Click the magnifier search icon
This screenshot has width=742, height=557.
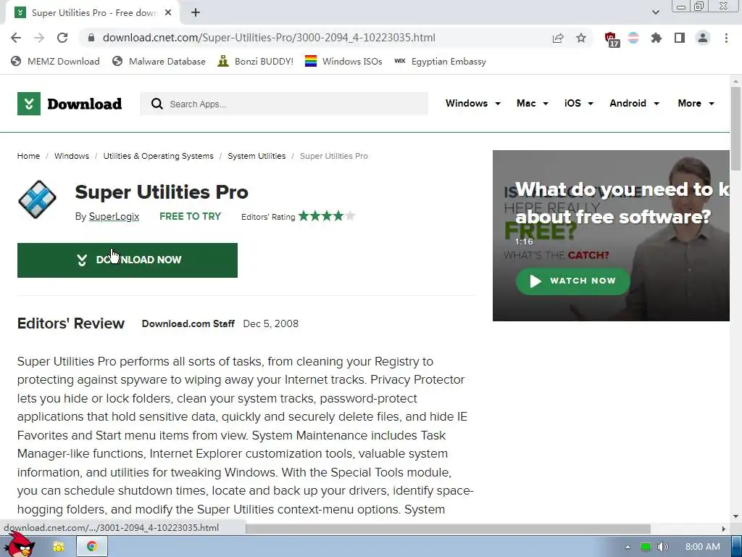click(157, 104)
